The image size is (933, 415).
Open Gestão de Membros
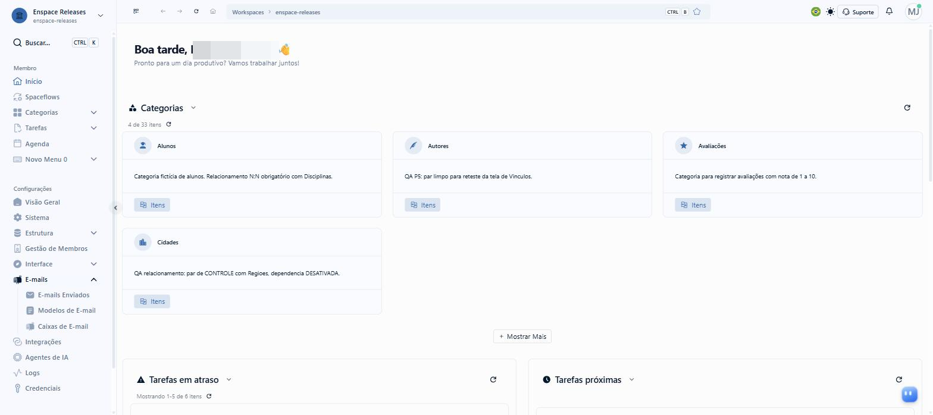(56, 249)
